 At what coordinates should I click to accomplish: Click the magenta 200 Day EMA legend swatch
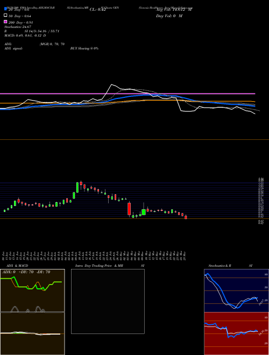pos(5,22)
